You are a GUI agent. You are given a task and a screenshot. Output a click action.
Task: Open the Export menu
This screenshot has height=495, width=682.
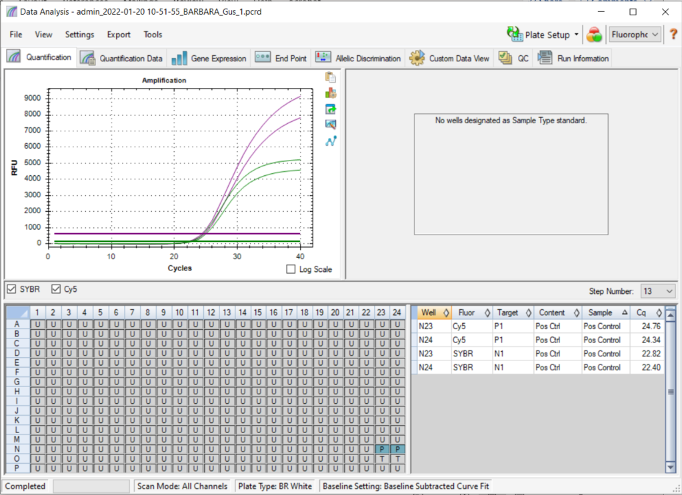point(119,35)
